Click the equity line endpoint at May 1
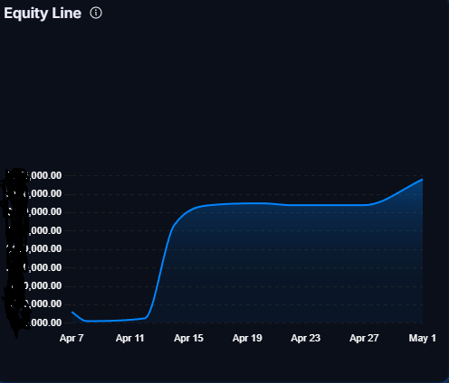Viewport: 449px width, 383px height. tap(422, 180)
